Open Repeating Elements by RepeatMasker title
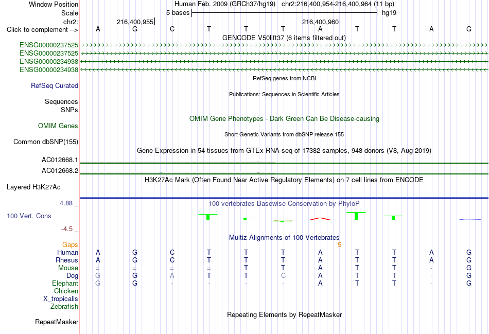The width and height of the screenshot is (489, 334). pyautogui.click(x=284, y=315)
